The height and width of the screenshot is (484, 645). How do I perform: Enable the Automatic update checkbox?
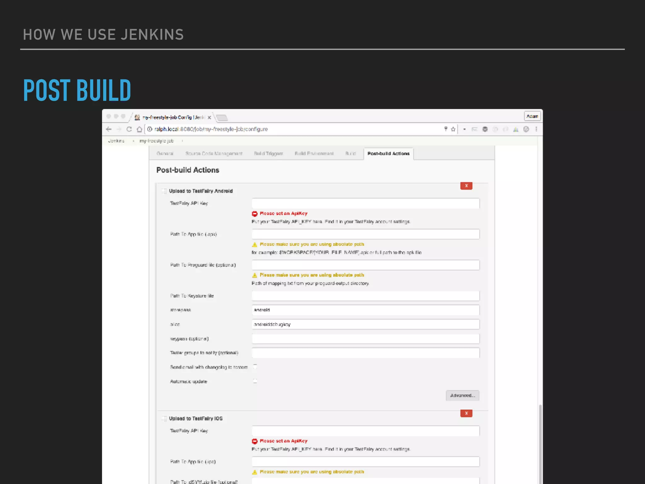click(x=255, y=381)
